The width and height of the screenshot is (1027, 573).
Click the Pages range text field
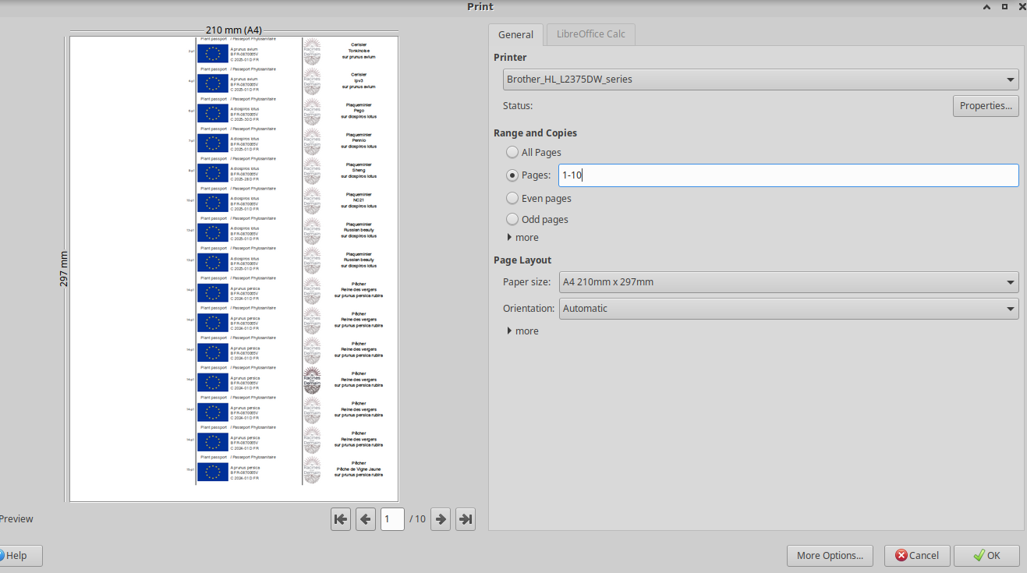788,175
